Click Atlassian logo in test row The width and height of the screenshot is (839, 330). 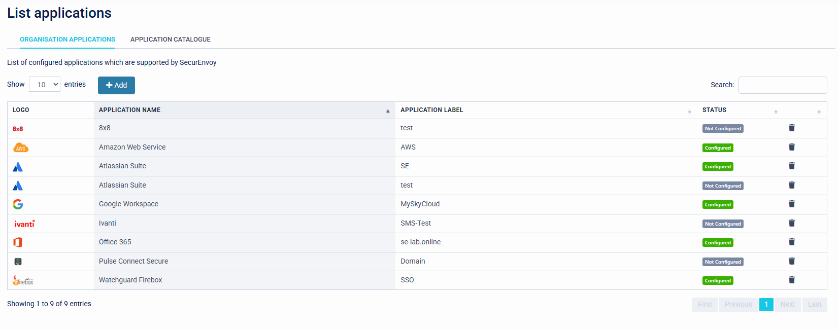coord(18,186)
